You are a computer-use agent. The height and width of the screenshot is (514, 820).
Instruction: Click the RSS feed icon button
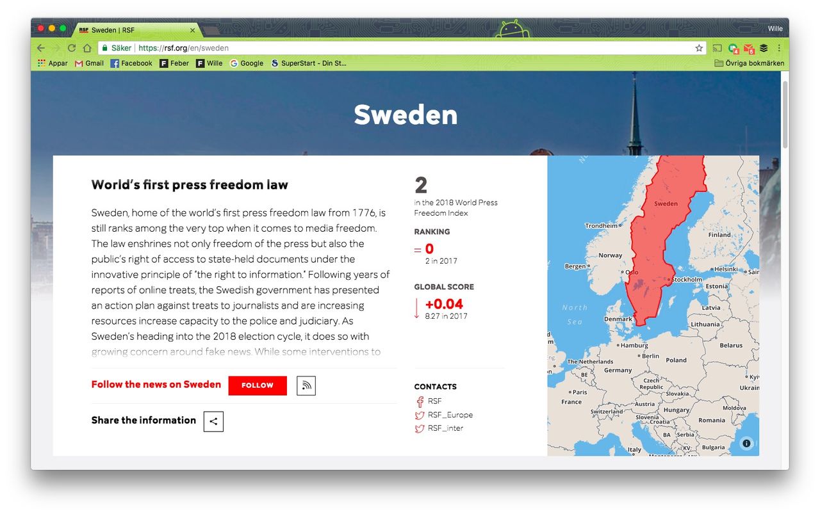point(306,385)
